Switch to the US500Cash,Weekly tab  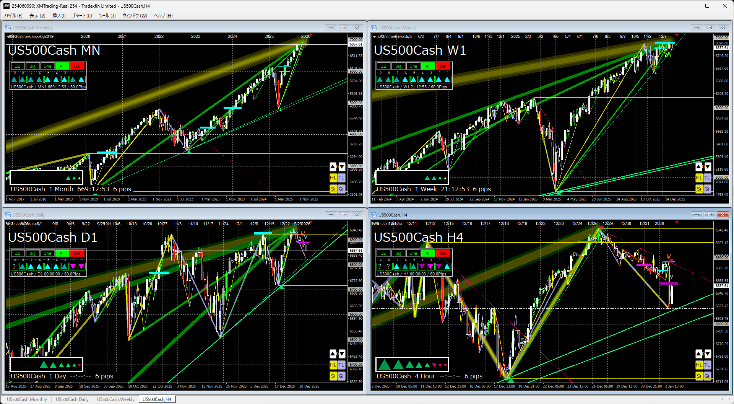point(116,399)
